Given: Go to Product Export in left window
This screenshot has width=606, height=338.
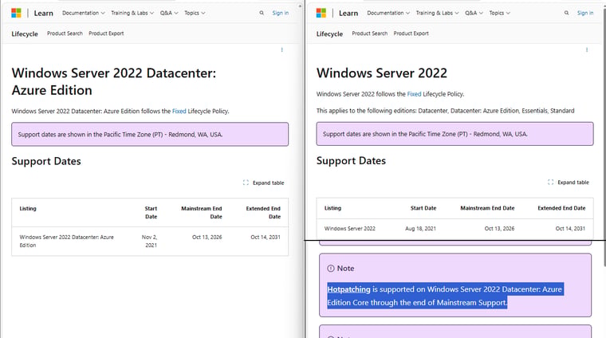Looking at the screenshot, I should [106, 33].
